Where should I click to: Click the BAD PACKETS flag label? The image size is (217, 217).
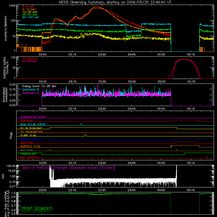[x=30, y=157]
